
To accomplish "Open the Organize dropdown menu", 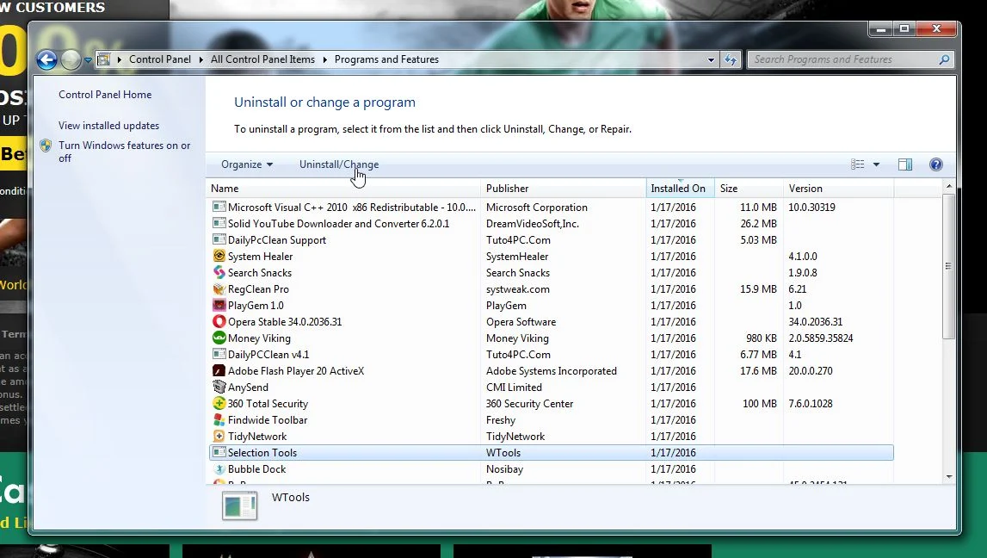I will pyautogui.click(x=247, y=164).
